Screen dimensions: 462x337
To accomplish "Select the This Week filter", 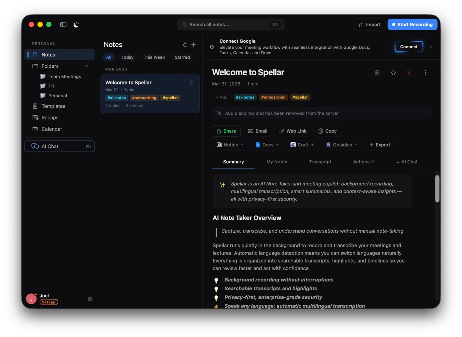I will [154, 57].
